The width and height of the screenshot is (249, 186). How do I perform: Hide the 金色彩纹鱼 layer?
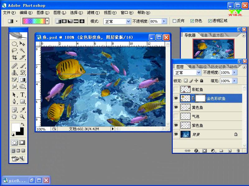[x=176, y=98]
